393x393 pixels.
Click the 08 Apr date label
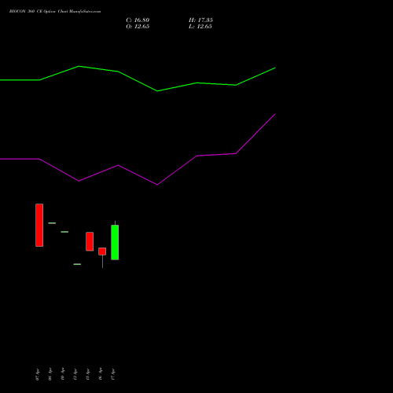tap(50, 374)
